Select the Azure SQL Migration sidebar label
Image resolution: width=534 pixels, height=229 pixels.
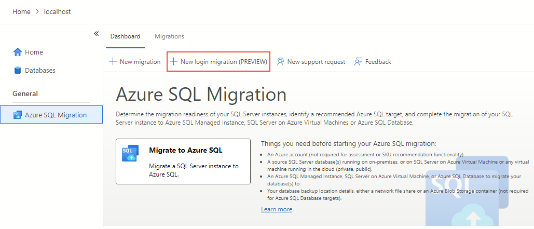pos(56,115)
